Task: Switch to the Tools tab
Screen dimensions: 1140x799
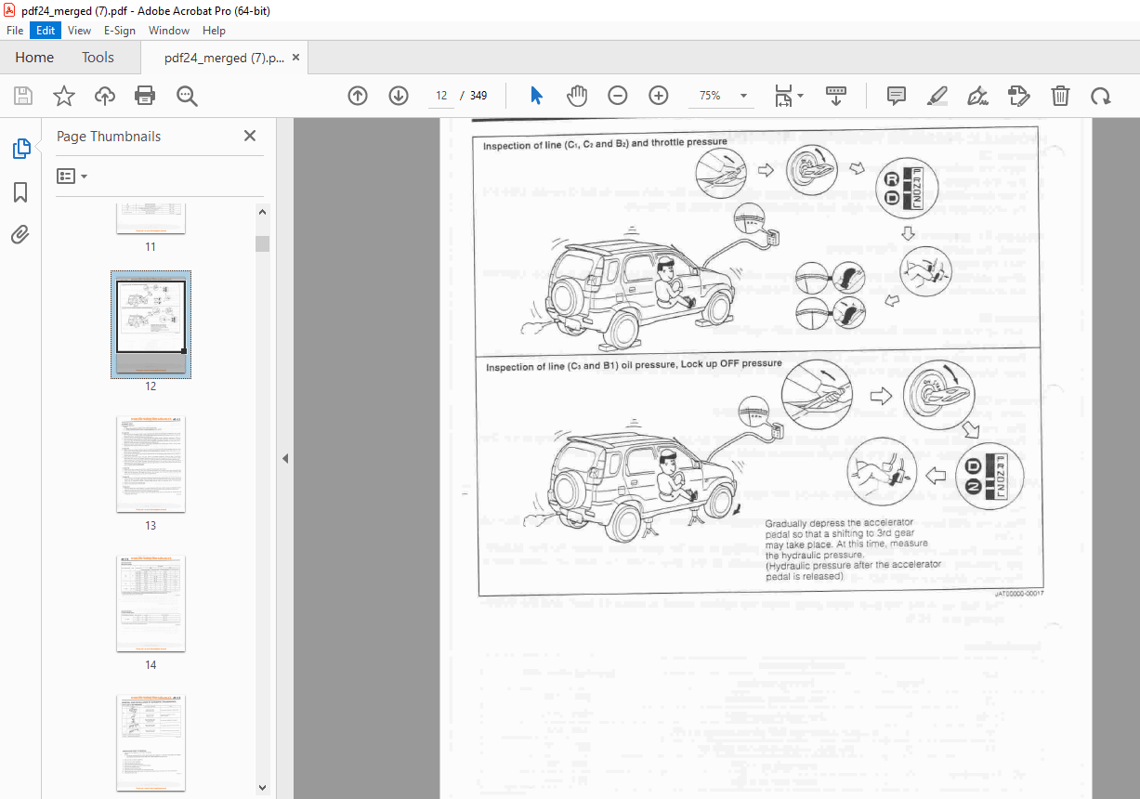Action: tap(98, 57)
